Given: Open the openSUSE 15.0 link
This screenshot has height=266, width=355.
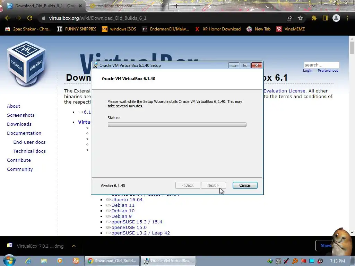Looking at the screenshot, I should click(129, 227).
